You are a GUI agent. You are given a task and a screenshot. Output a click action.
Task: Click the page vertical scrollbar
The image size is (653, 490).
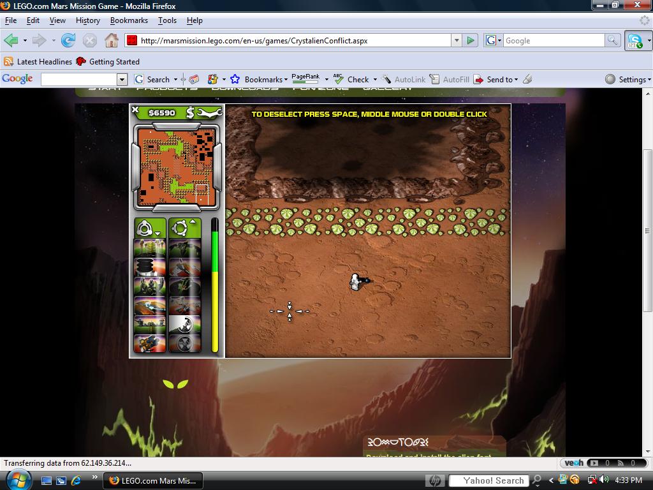point(647,230)
